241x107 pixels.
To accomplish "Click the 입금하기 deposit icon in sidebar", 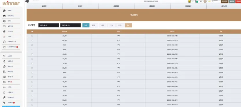I will [x=4, y=61].
